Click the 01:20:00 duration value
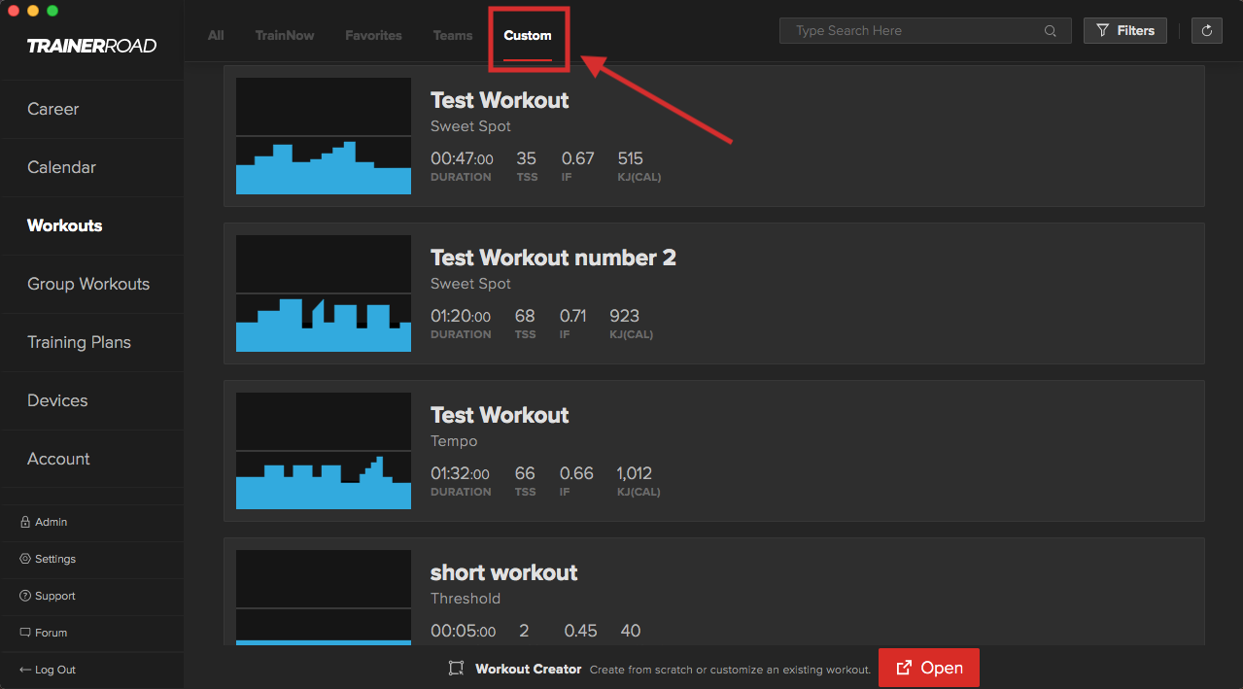The image size is (1243, 689). tap(461, 316)
